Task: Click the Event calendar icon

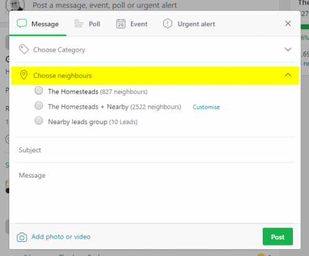Action: point(121,23)
